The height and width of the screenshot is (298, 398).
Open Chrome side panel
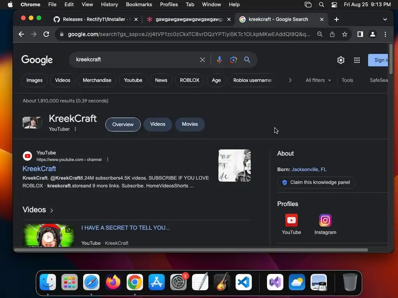(360, 34)
